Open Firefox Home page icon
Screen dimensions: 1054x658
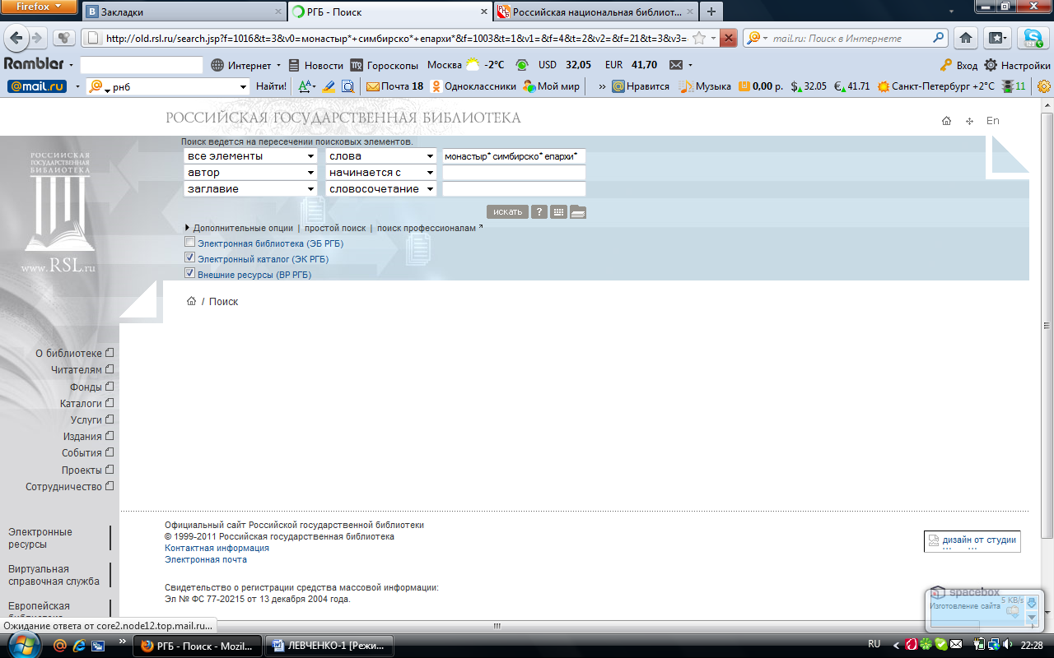coord(967,38)
